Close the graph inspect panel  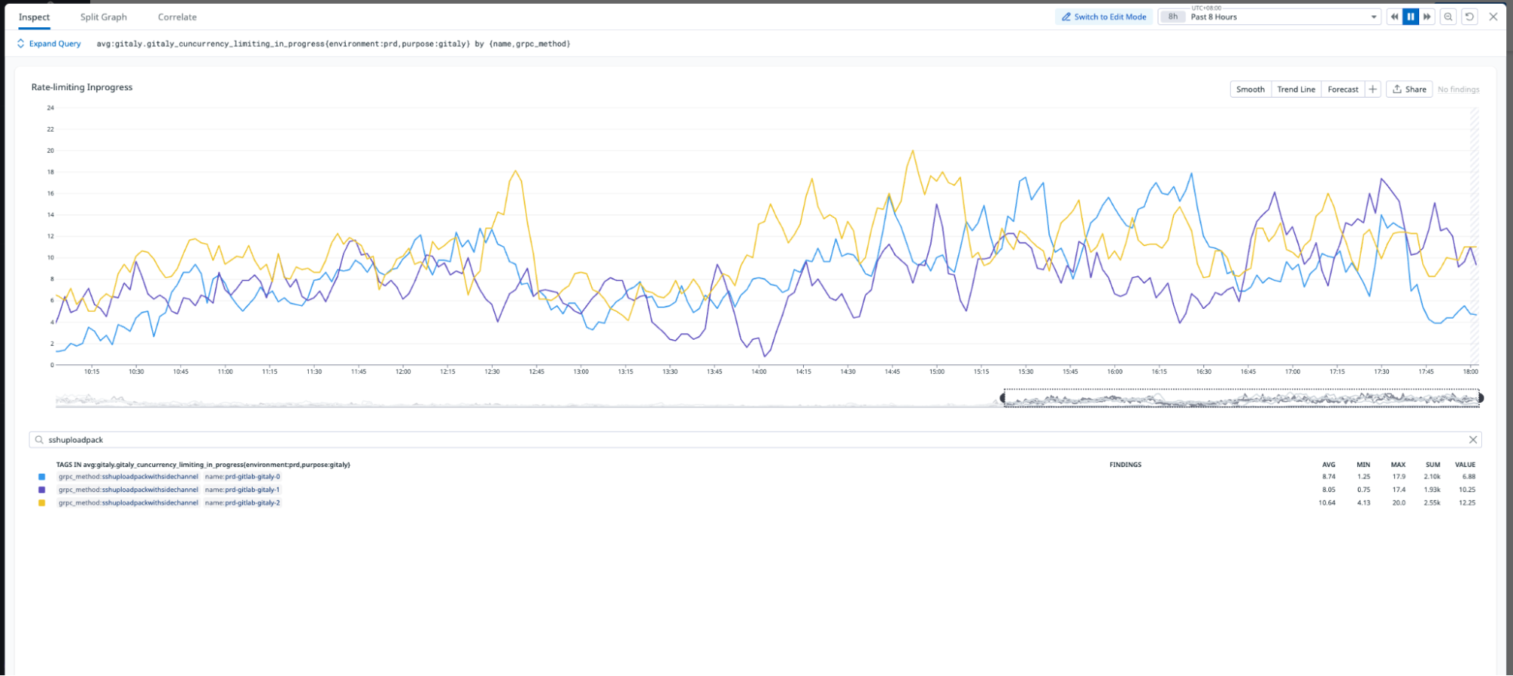[1493, 17]
